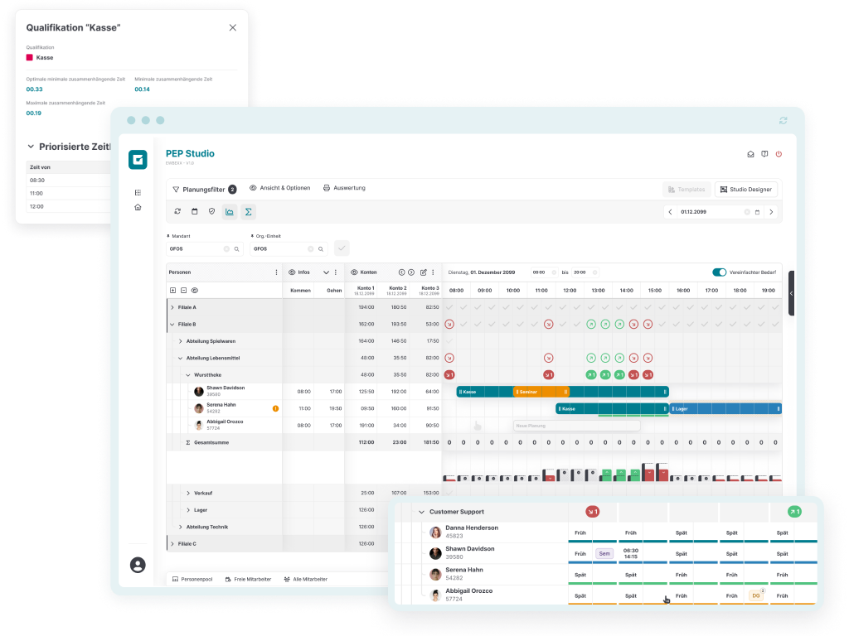
Task: Select the refresh icon in the planning toolbar
Action: point(177,212)
